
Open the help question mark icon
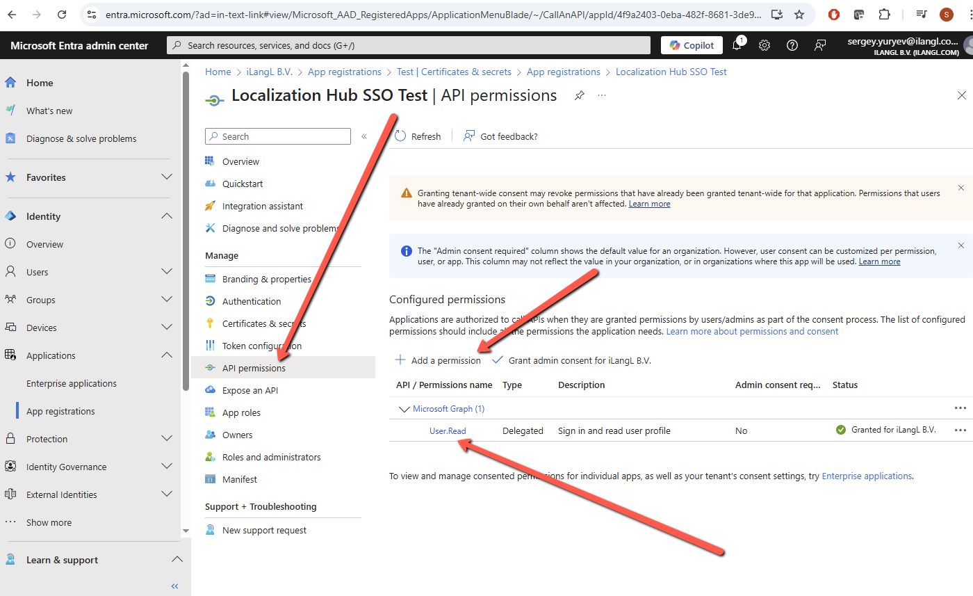pyautogui.click(x=792, y=45)
